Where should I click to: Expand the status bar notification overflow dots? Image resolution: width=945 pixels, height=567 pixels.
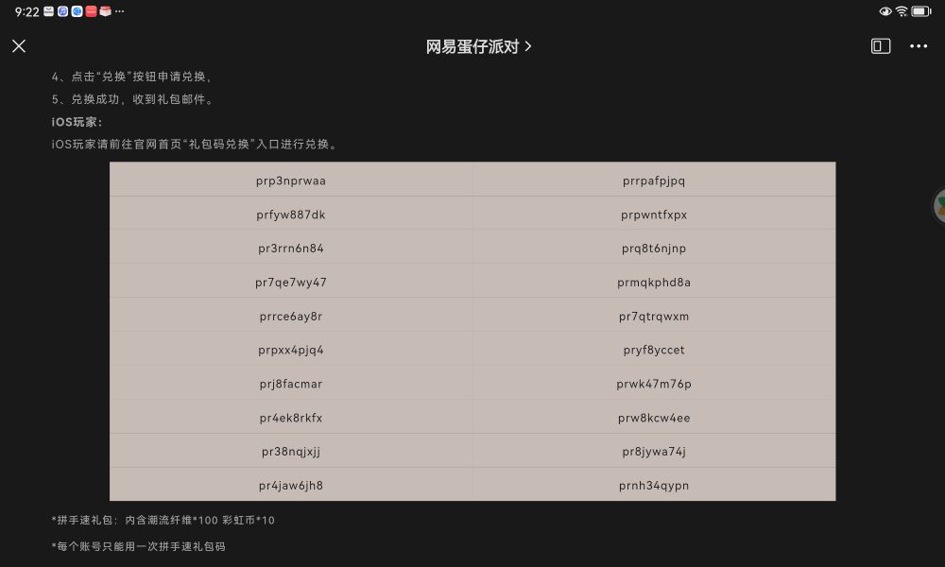(119, 11)
